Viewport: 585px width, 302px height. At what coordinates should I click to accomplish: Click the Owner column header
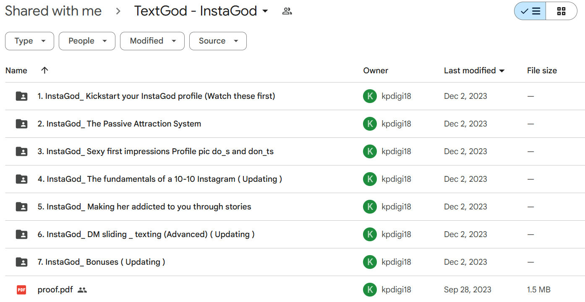(376, 71)
